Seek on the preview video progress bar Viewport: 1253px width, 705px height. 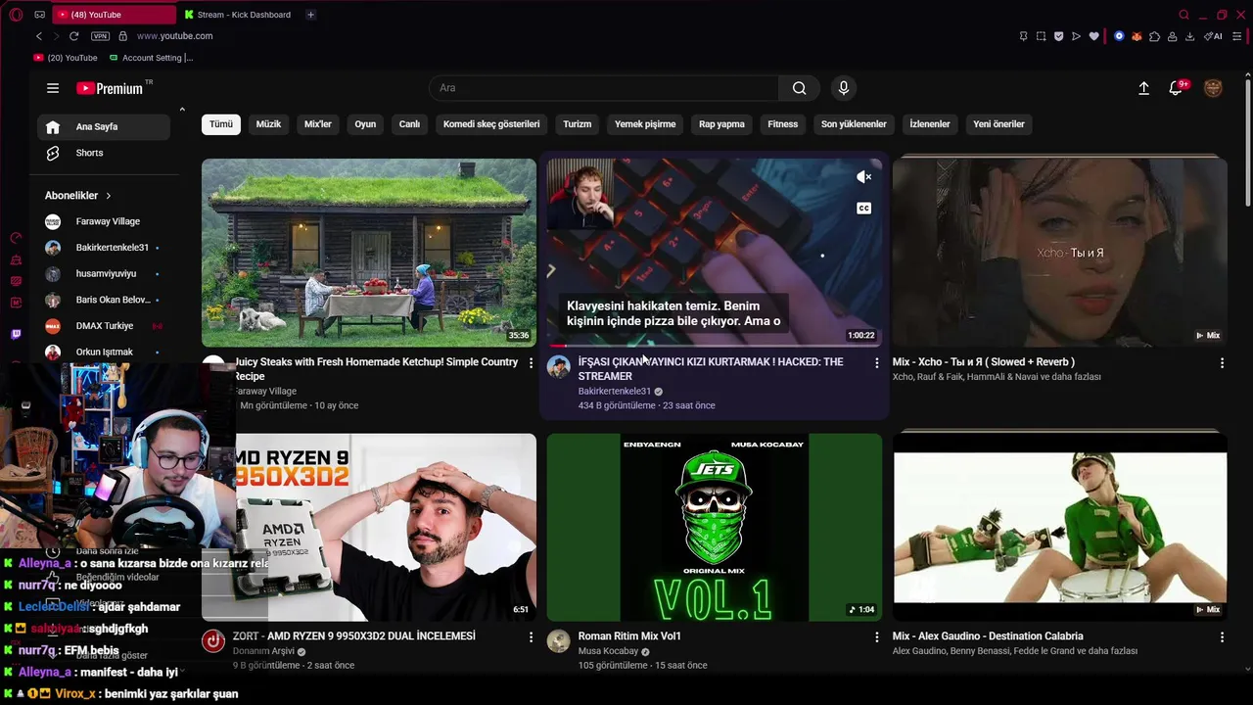(715, 345)
